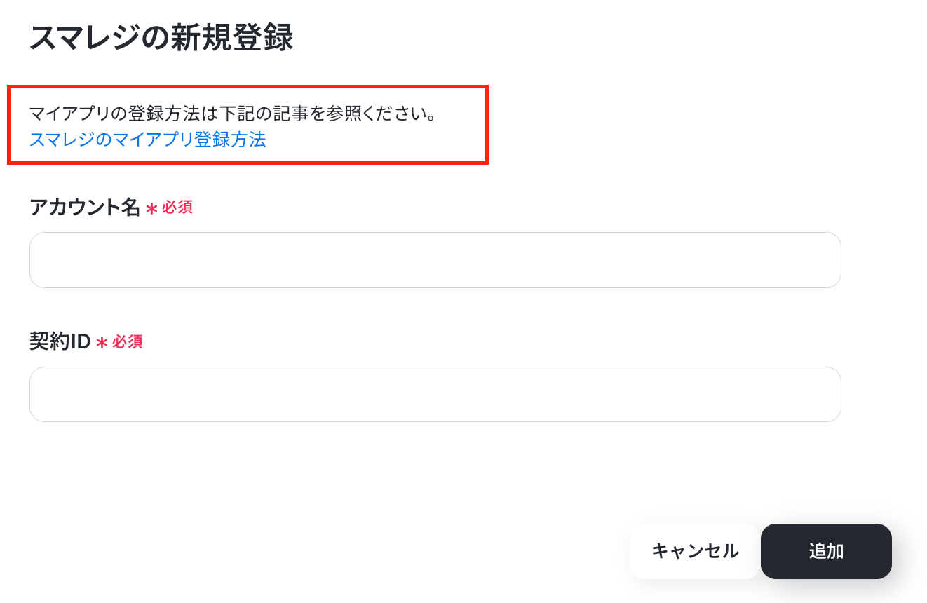Open the スマレジのマイアプリ登録方法 link
This screenshot has width=927, height=603.
(147, 140)
